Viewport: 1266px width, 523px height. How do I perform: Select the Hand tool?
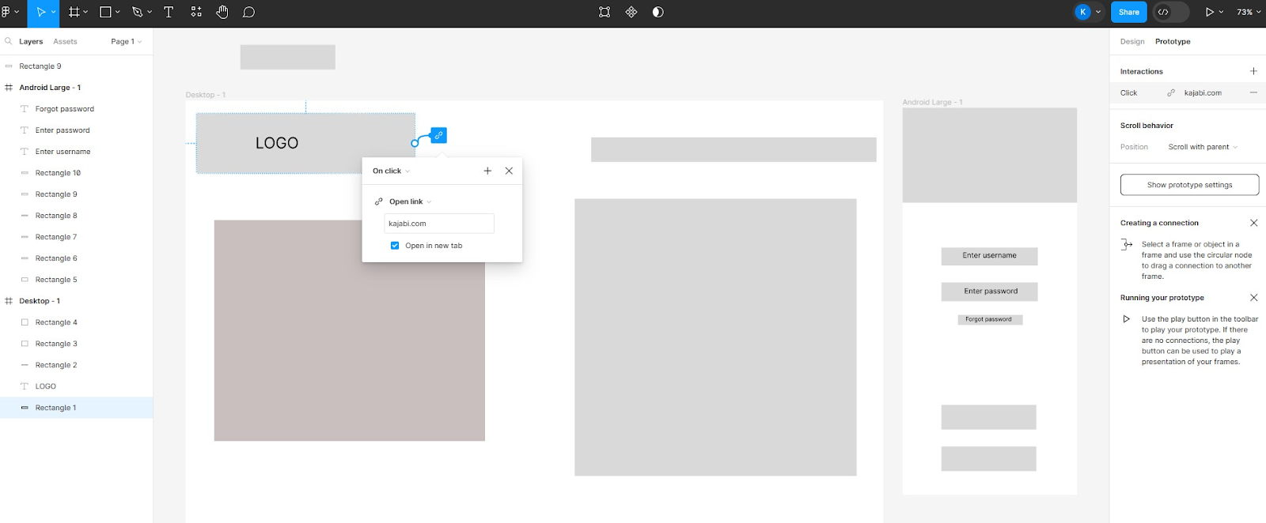[x=222, y=12]
